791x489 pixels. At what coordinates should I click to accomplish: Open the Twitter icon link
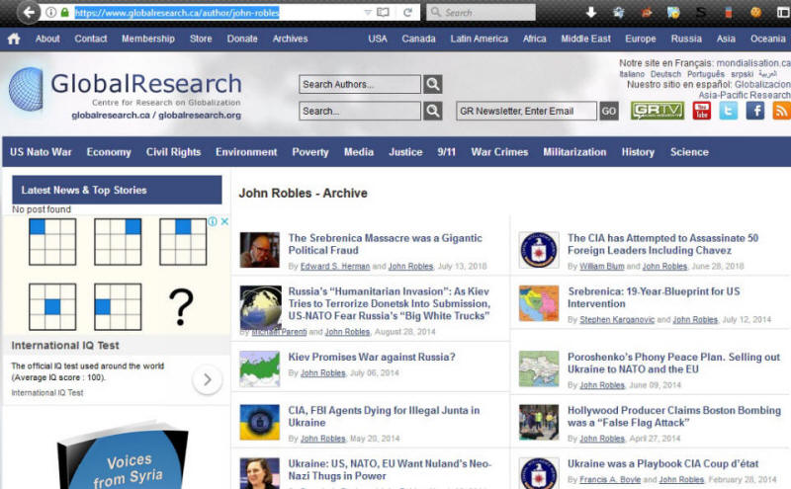[728, 111]
